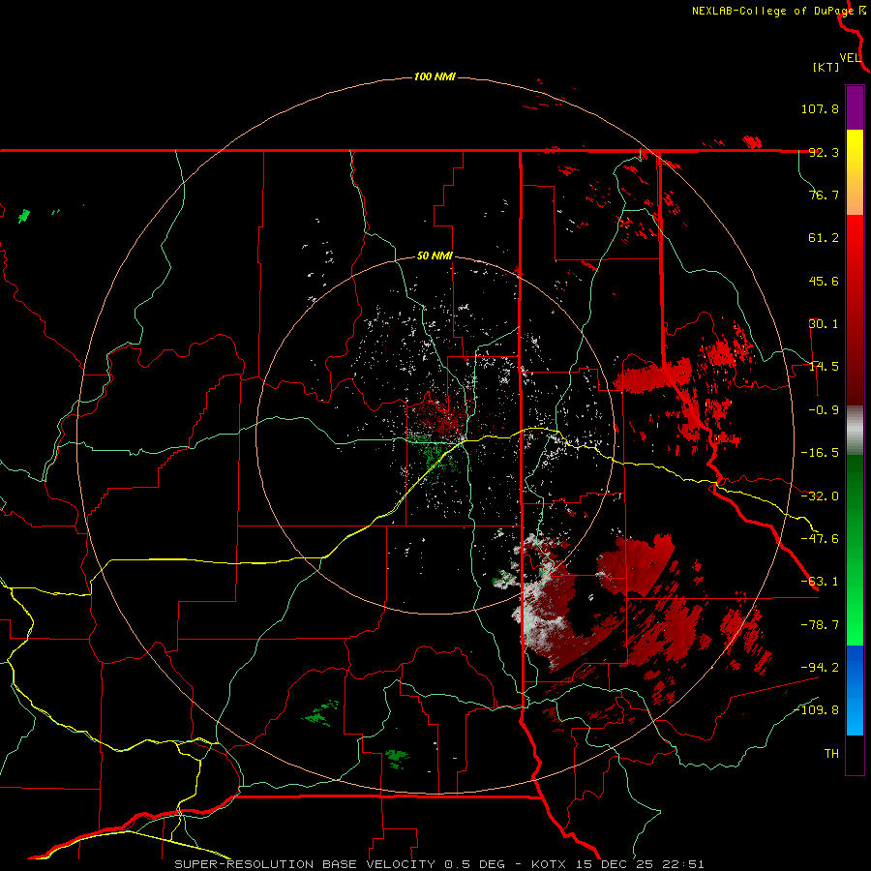Click the -32.0 velocity scale value
Image resolution: width=871 pixels, height=871 pixels.
(x=820, y=496)
